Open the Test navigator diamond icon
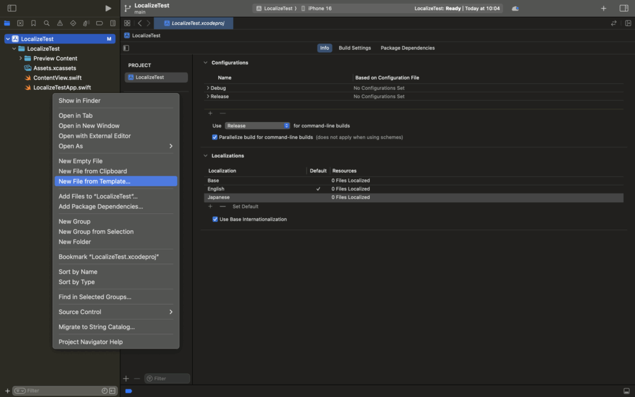635x397 pixels. (x=73, y=23)
